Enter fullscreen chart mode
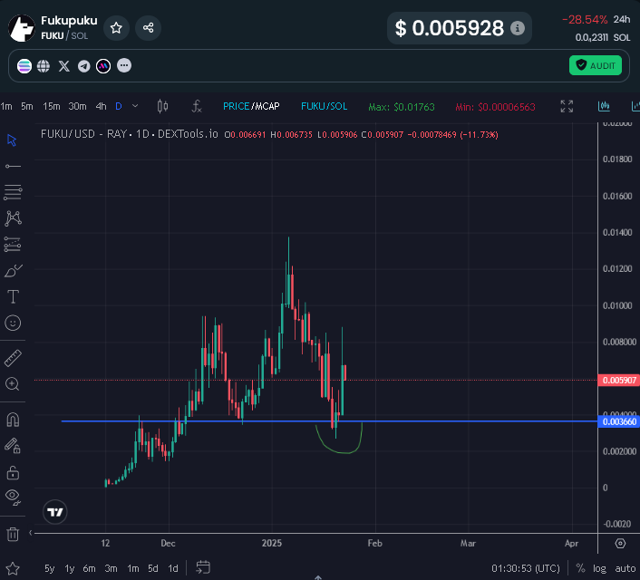Viewport: 640px width, 580px height. (567, 107)
